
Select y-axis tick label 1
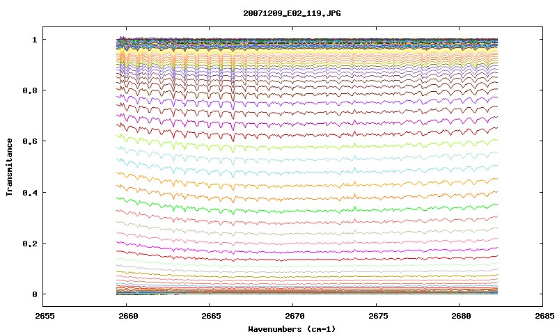[34, 40]
